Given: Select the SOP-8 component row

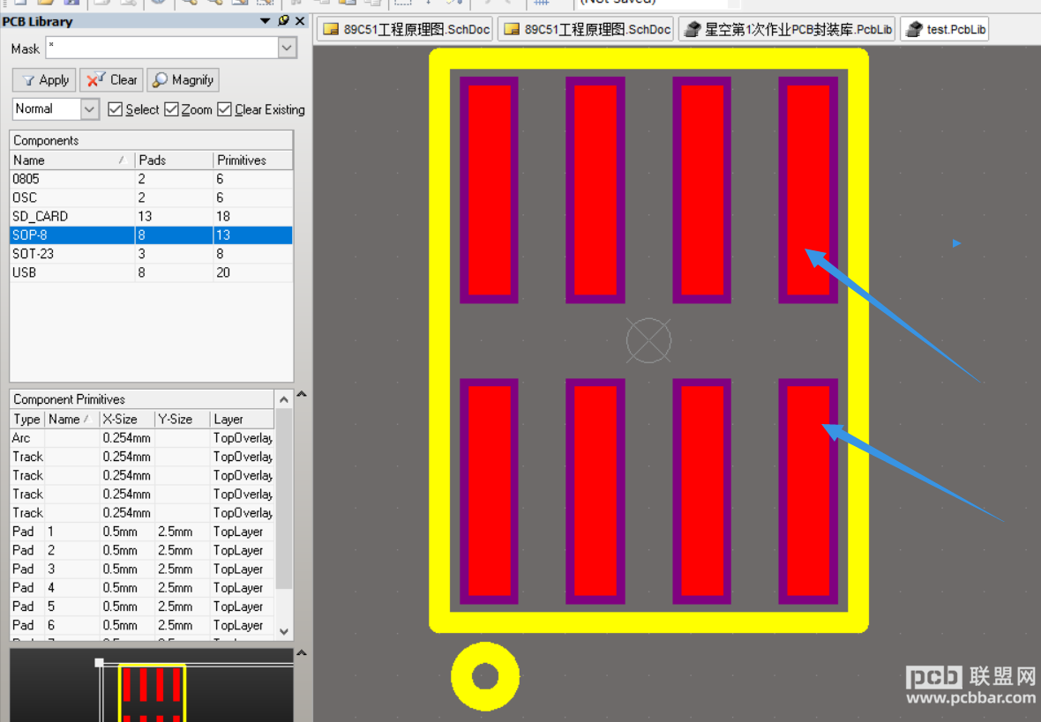Looking at the screenshot, I should pyautogui.click(x=152, y=234).
